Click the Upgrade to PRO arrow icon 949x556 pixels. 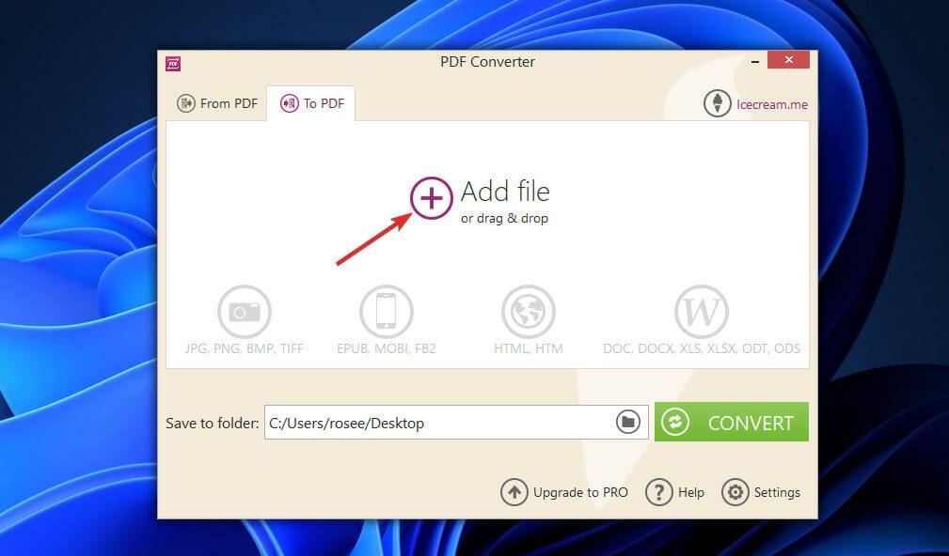point(514,492)
